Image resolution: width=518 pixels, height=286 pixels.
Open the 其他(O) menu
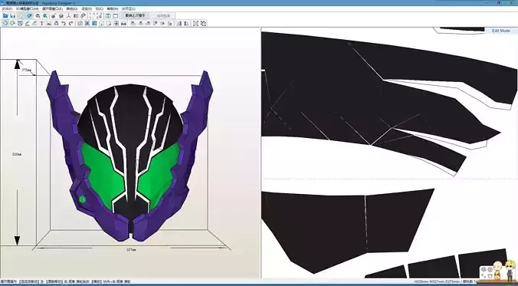(72, 8)
